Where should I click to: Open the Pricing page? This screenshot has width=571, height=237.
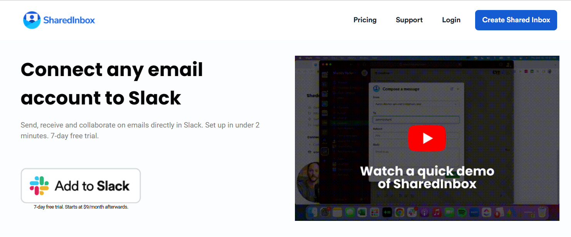[x=365, y=20]
